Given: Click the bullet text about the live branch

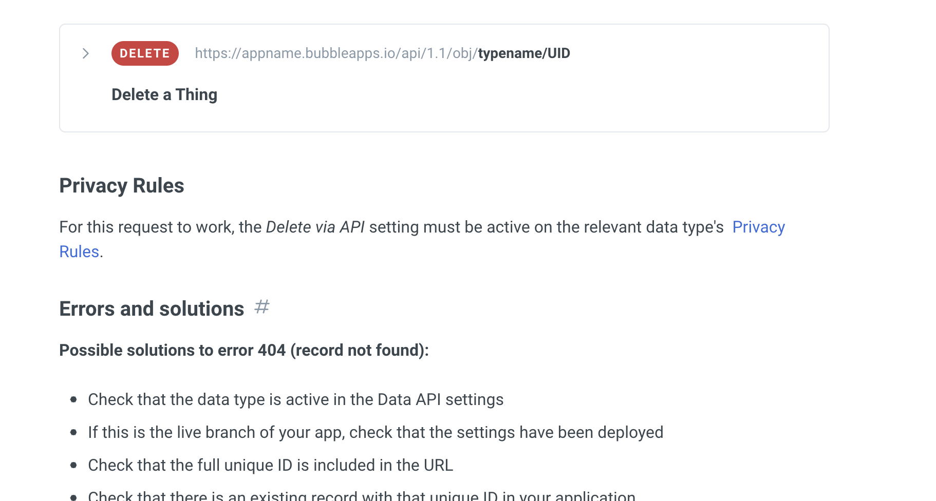Looking at the screenshot, I should (x=376, y=432).
